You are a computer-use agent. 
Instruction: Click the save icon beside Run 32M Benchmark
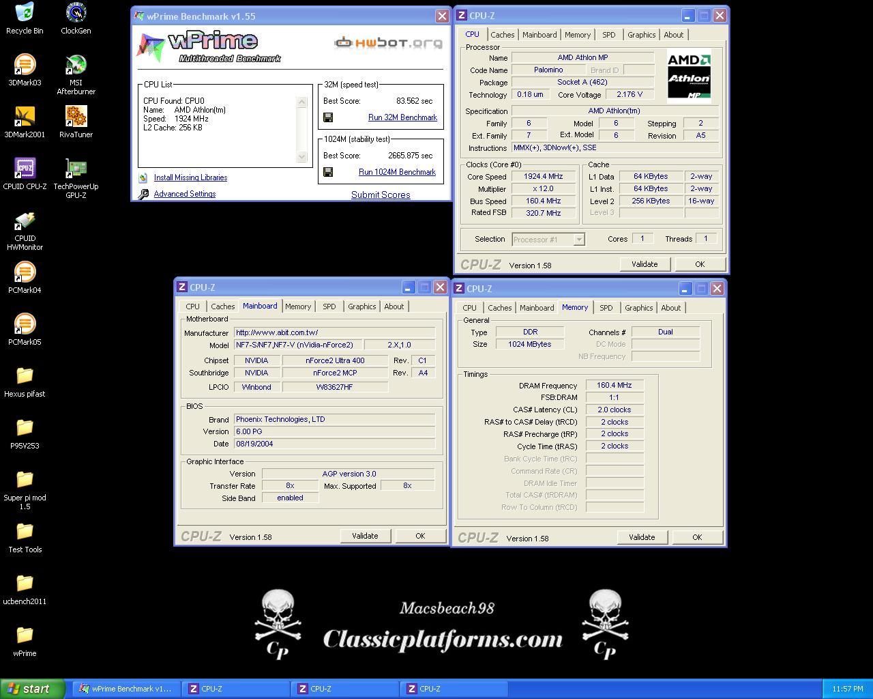pyautogui.click(x=328, y=117)
